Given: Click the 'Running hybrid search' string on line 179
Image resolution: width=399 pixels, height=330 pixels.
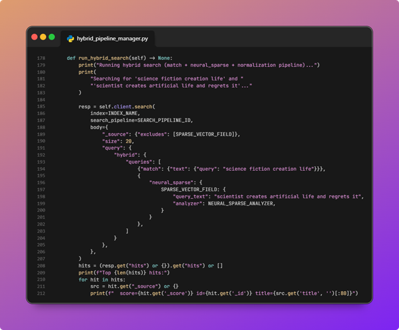Looking at the screenshot, I should (208, 65).
